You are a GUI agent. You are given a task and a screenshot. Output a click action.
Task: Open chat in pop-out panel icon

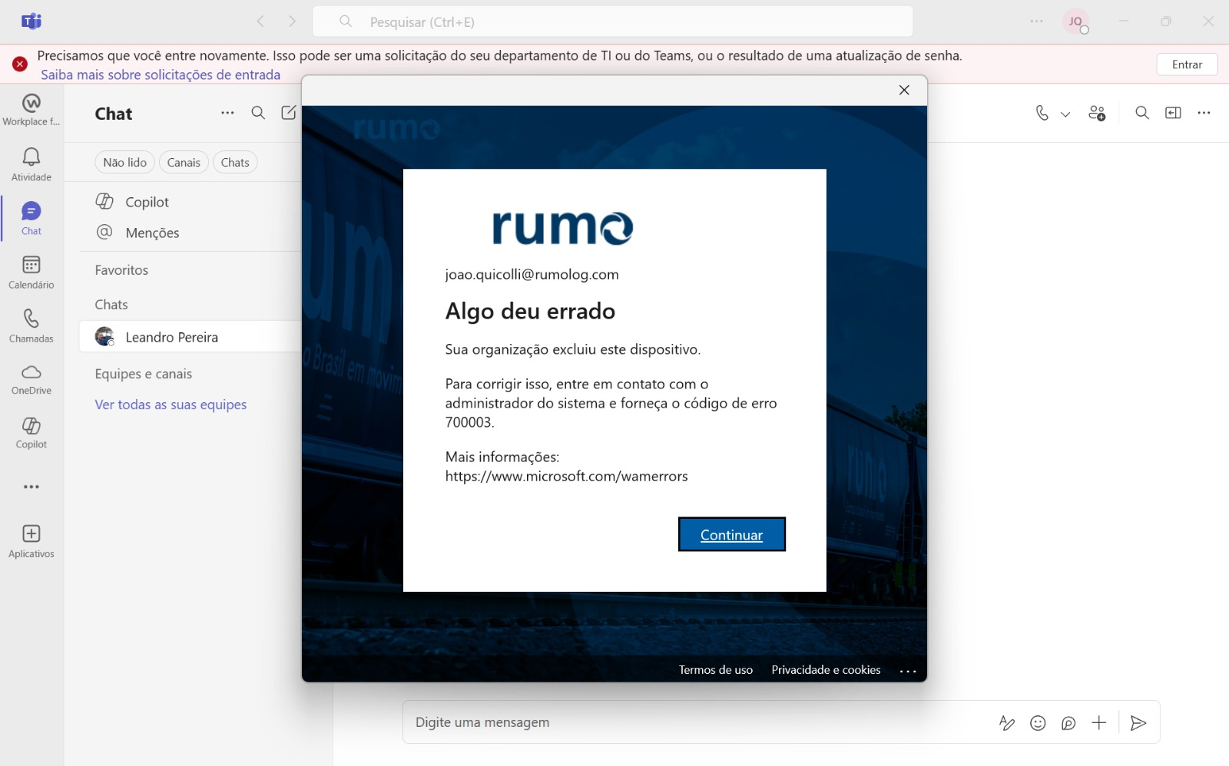pos(1173,113)
